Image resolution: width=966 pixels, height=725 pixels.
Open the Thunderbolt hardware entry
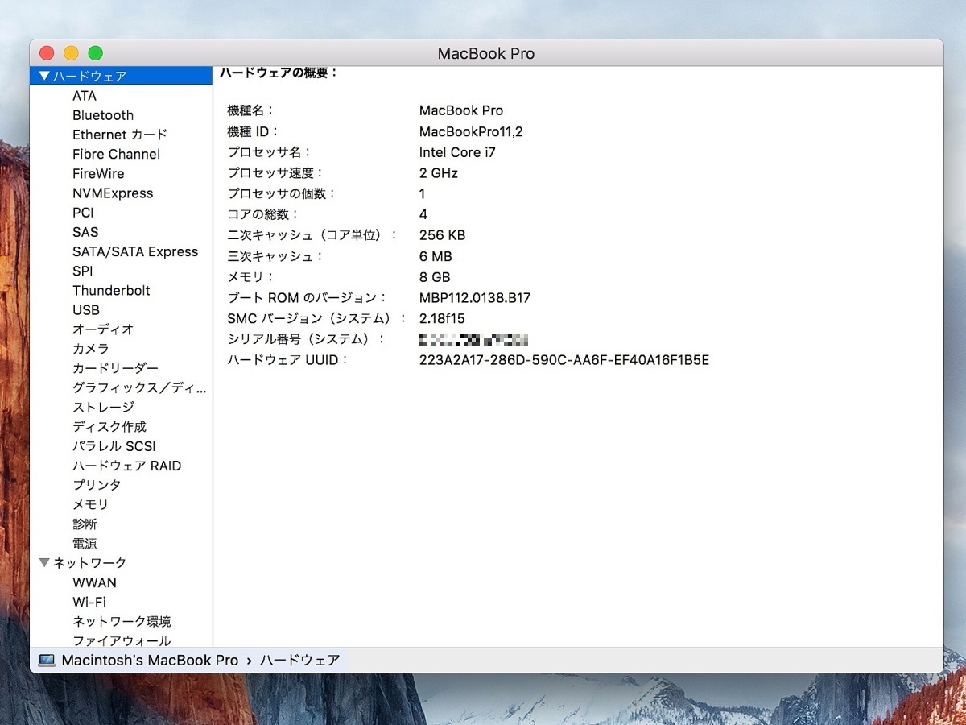(111, 291)
